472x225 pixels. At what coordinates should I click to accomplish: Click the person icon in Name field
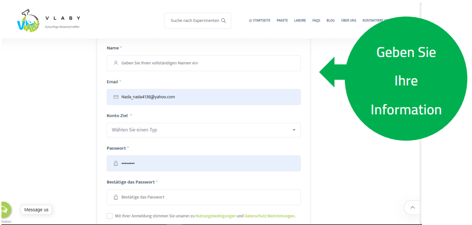click(x=116, y=63)
